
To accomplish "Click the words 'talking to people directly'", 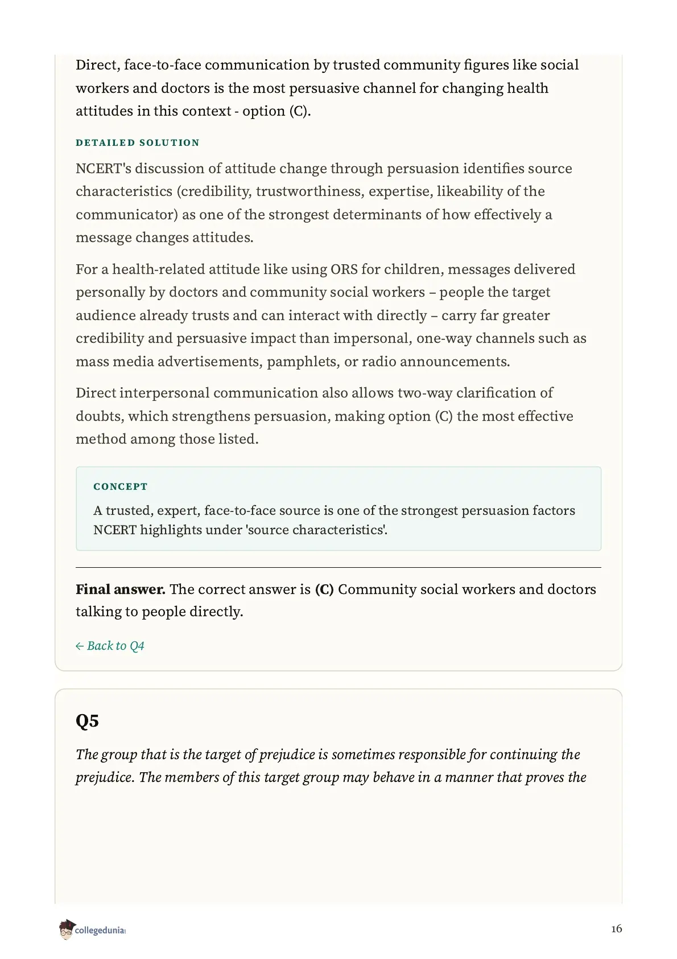I will tap(158, 612).
